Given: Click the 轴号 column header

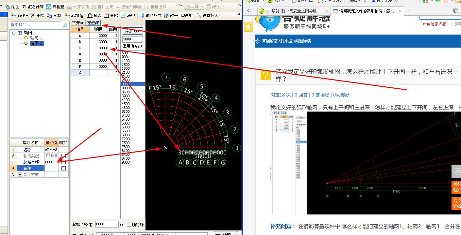Looking at the screenshot, I should (x=80, y=29).
